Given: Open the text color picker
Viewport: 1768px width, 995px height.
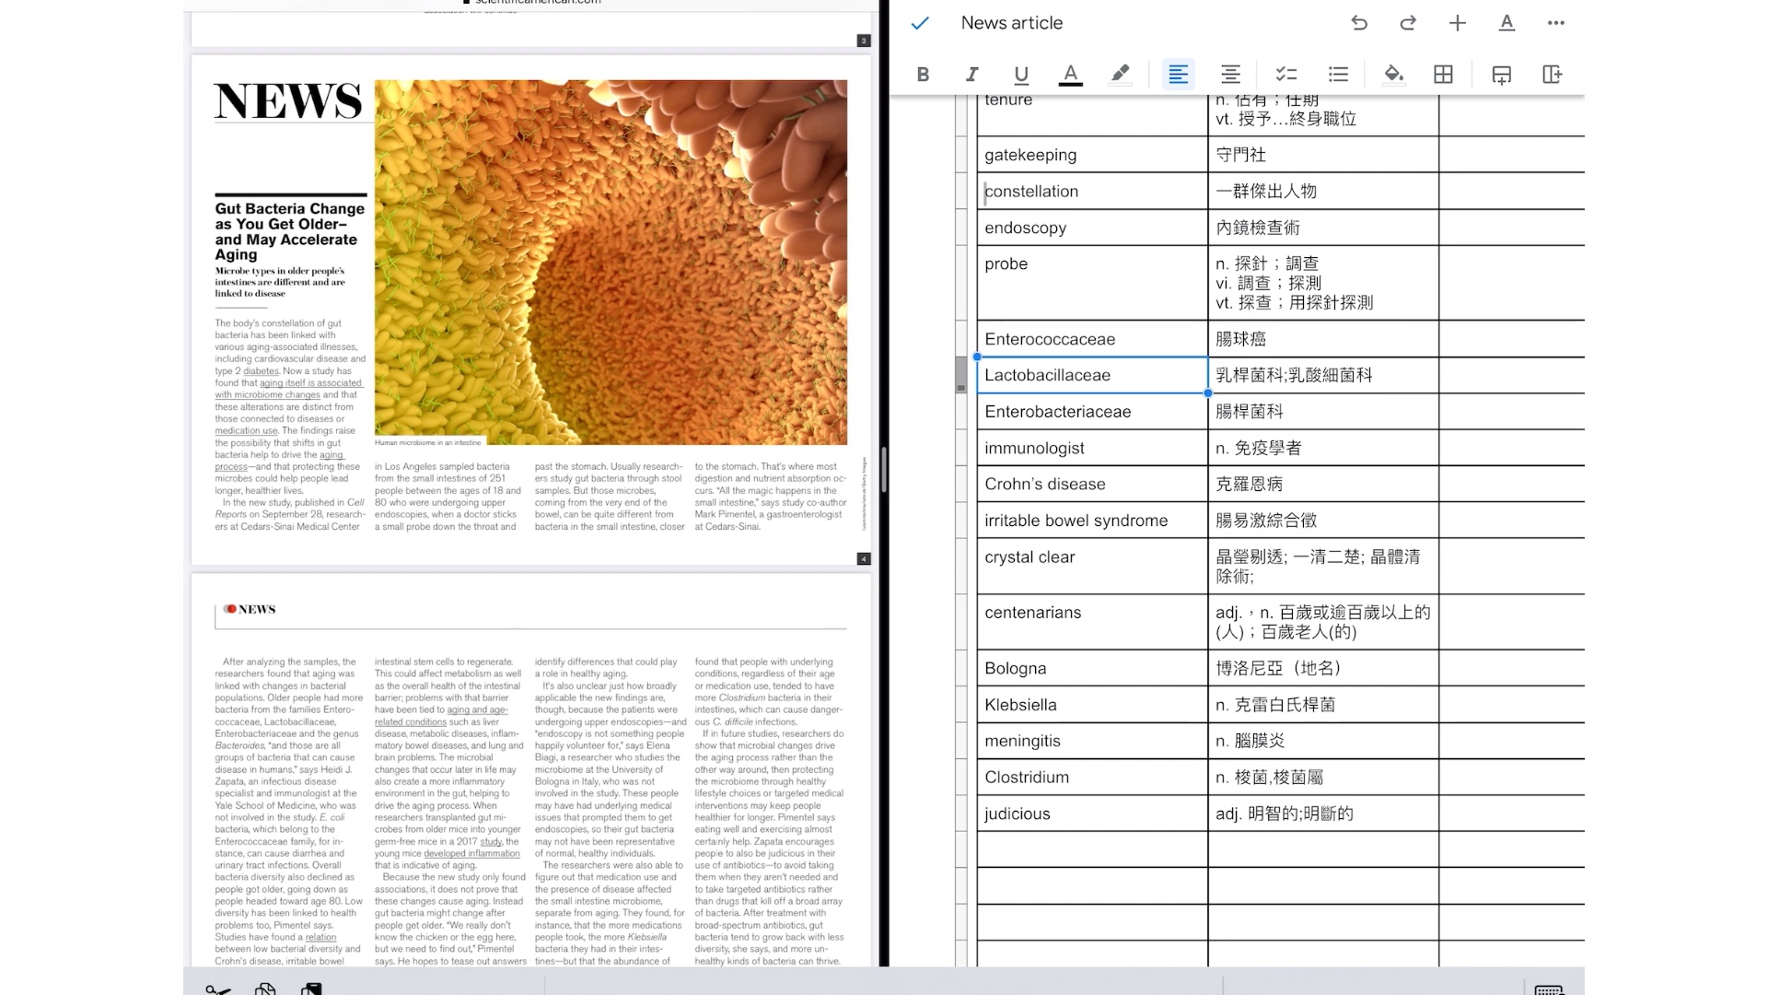Looking at the screenshot, I should tap(1070, 75).
